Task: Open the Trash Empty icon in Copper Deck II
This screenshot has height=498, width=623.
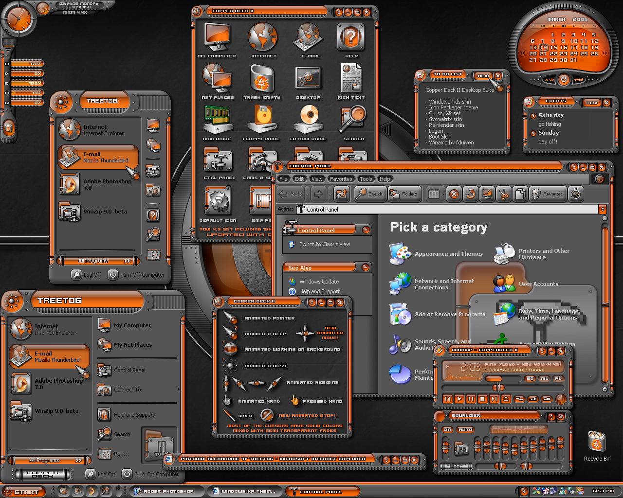Action: [x=262, y=79]
